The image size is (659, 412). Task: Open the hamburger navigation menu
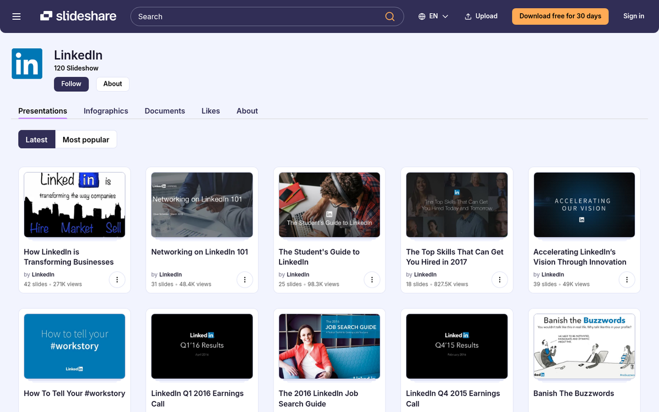click(x=16, y=16)
